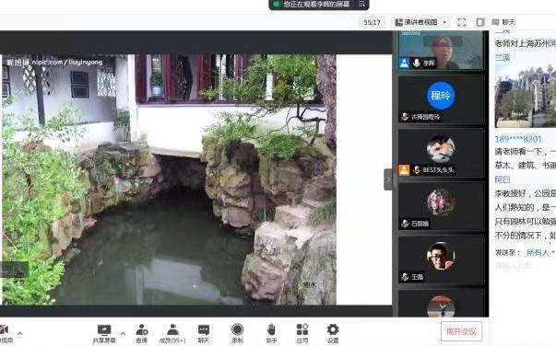Click the Leave Meeting (离开会议) button

[x=461, y=331]
